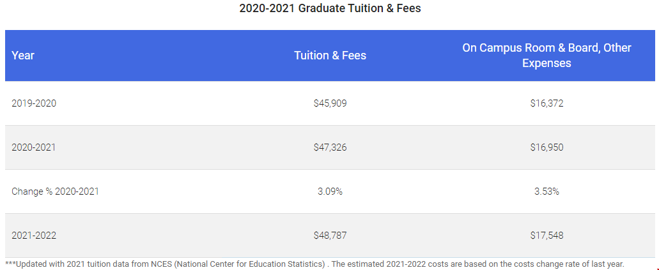Image resolution: width=659 pixels, height=270 pixels.
Task: Click the $47,326 tuition value
Action: click(330, 147)
